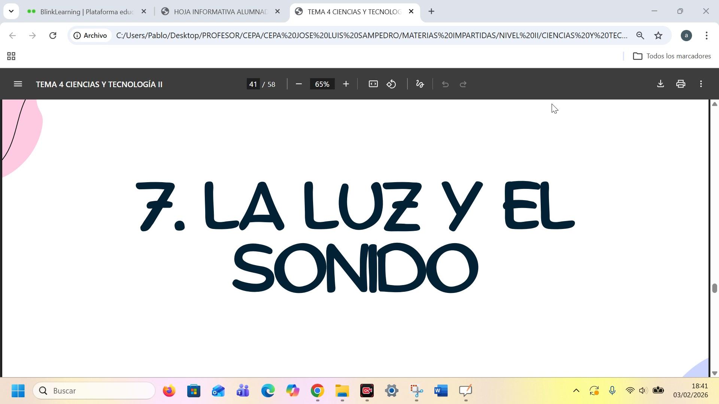The image size is (719, 404).
Task: Open PDF viewer more actions menu
Action: (x=701, y=84)
